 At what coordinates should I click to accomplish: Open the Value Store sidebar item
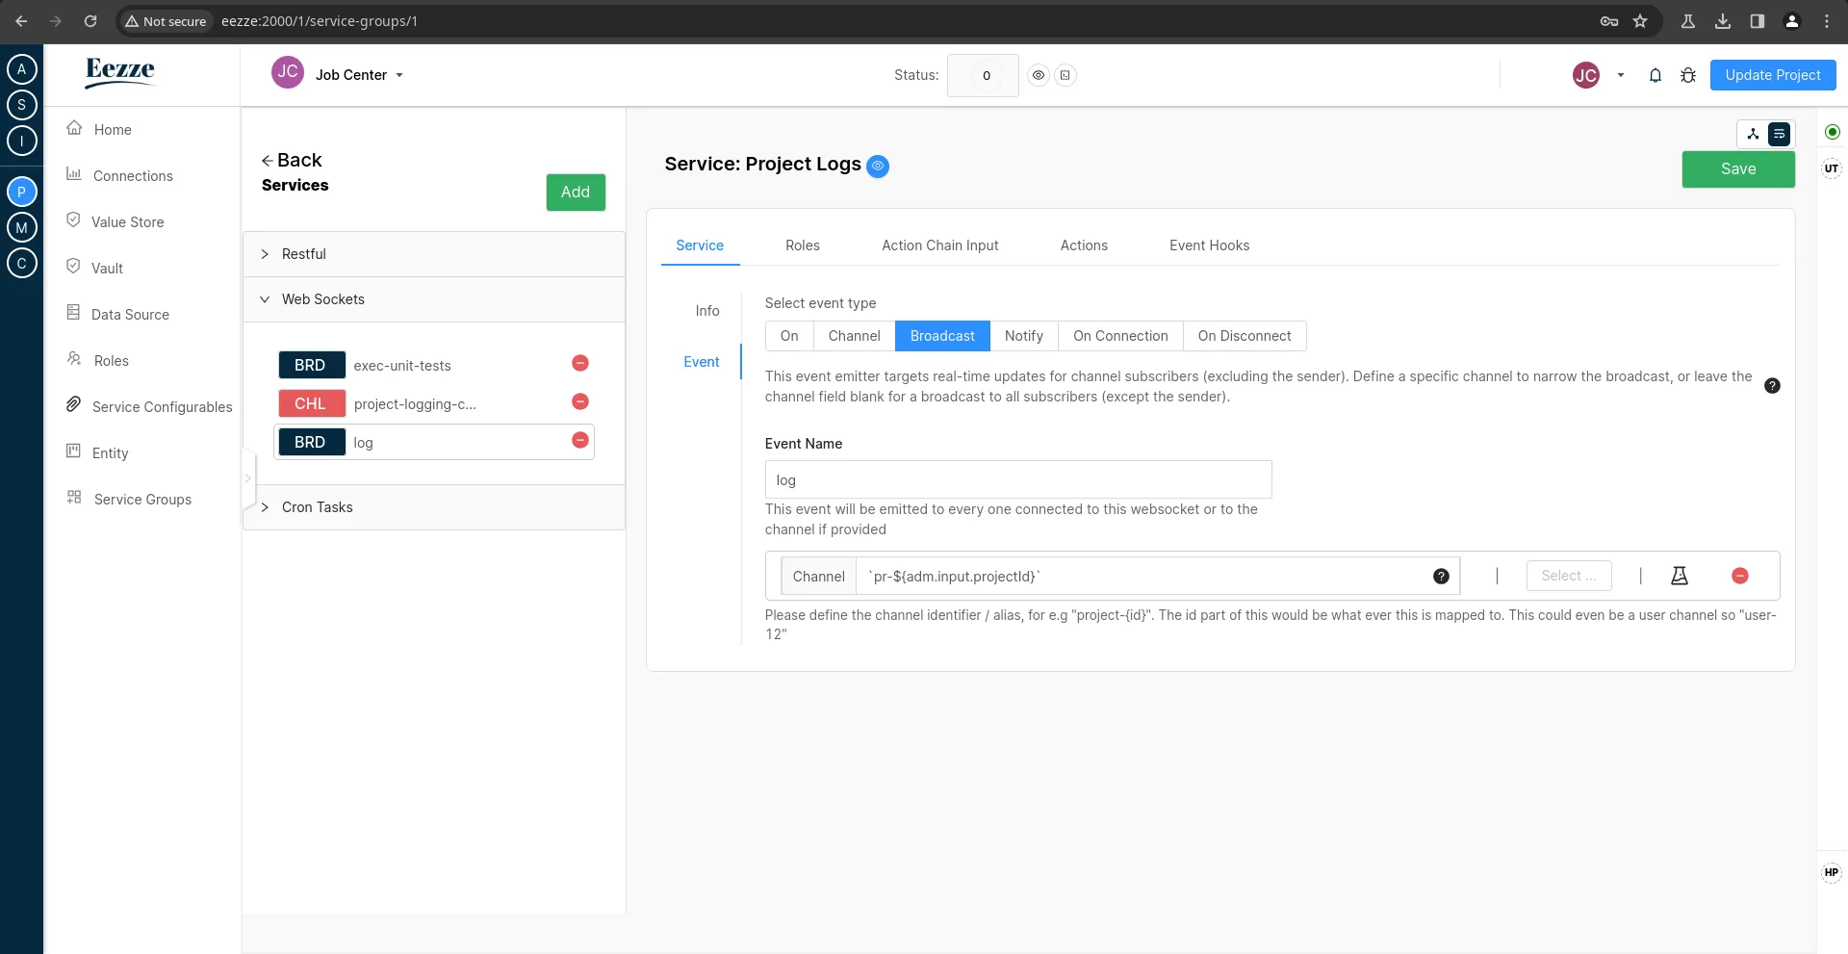pos(128,221)
